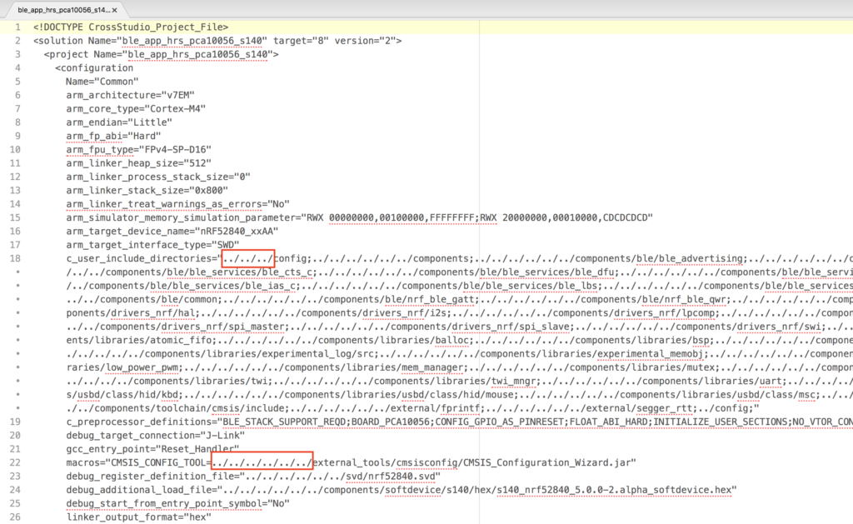Click CMSIS_Configuration_Wizard.jar in macros line
Viewport: 853px width, 524px height.
(x=546, y=462)
